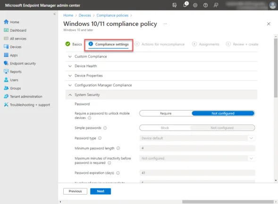Go to the Assignments tab
278x204 pixels.
click(206, 44)
